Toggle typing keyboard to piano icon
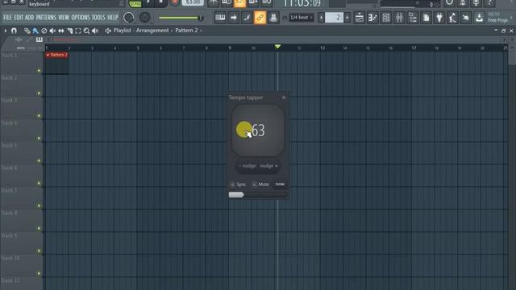 220,18
